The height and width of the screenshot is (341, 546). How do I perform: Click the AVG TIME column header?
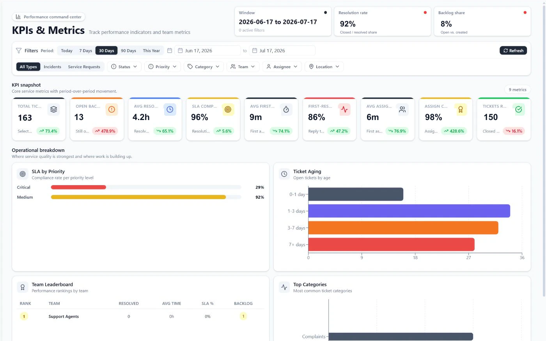coord(172,304)
